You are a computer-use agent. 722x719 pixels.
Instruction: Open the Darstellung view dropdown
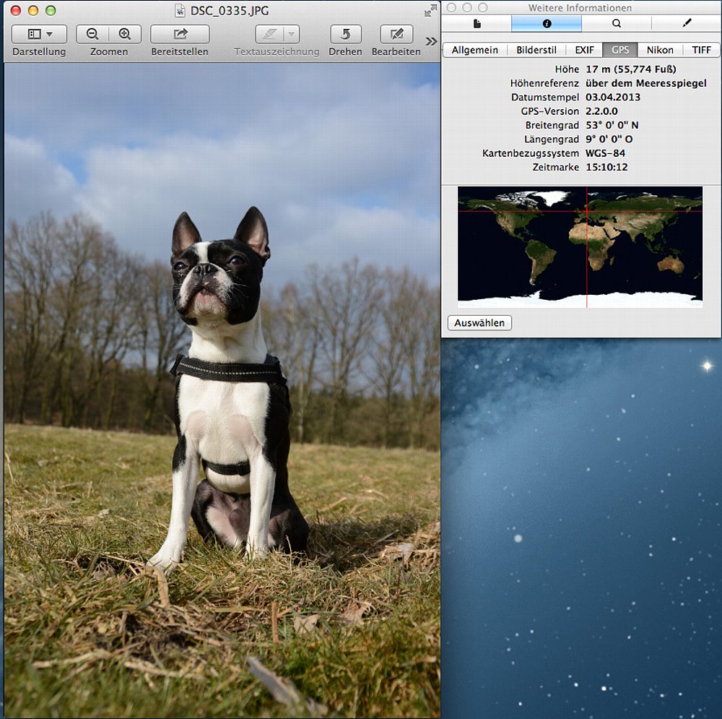[x=39, y=34]
